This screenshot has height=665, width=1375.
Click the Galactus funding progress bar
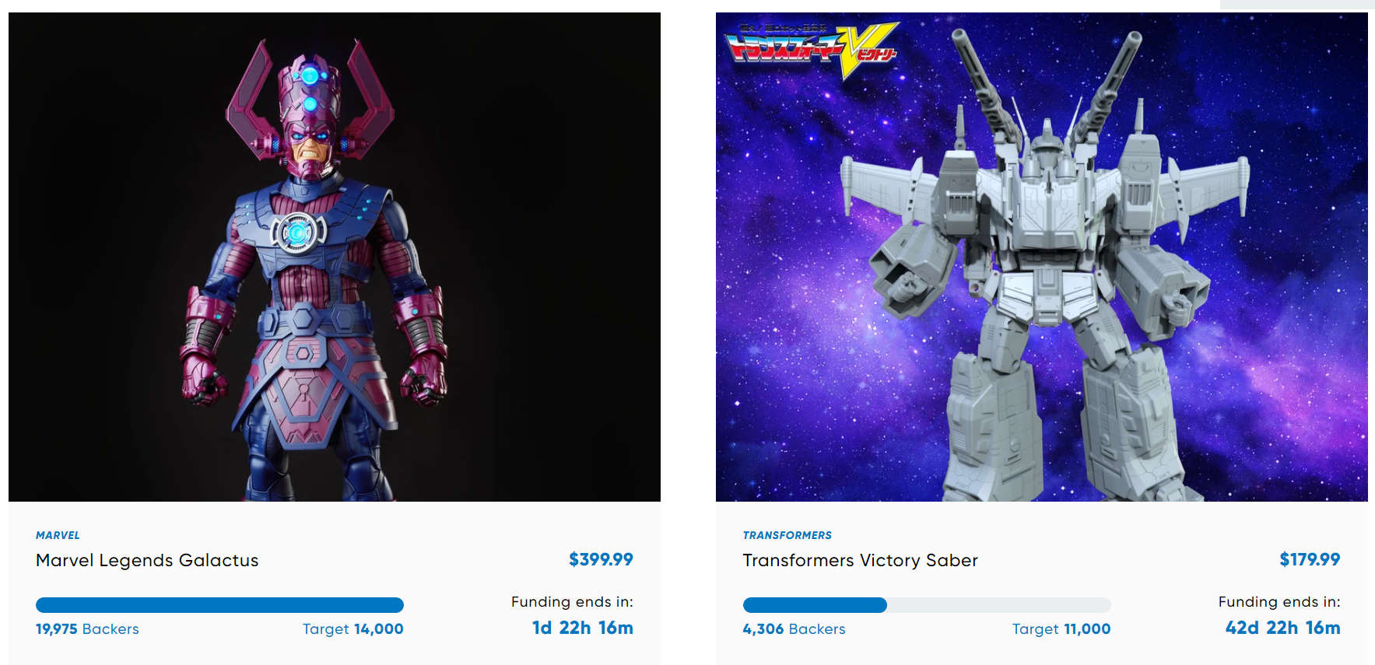click(219, 605)
